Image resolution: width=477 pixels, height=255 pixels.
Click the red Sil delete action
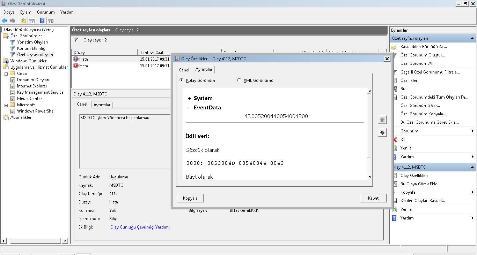pos(402,139)
